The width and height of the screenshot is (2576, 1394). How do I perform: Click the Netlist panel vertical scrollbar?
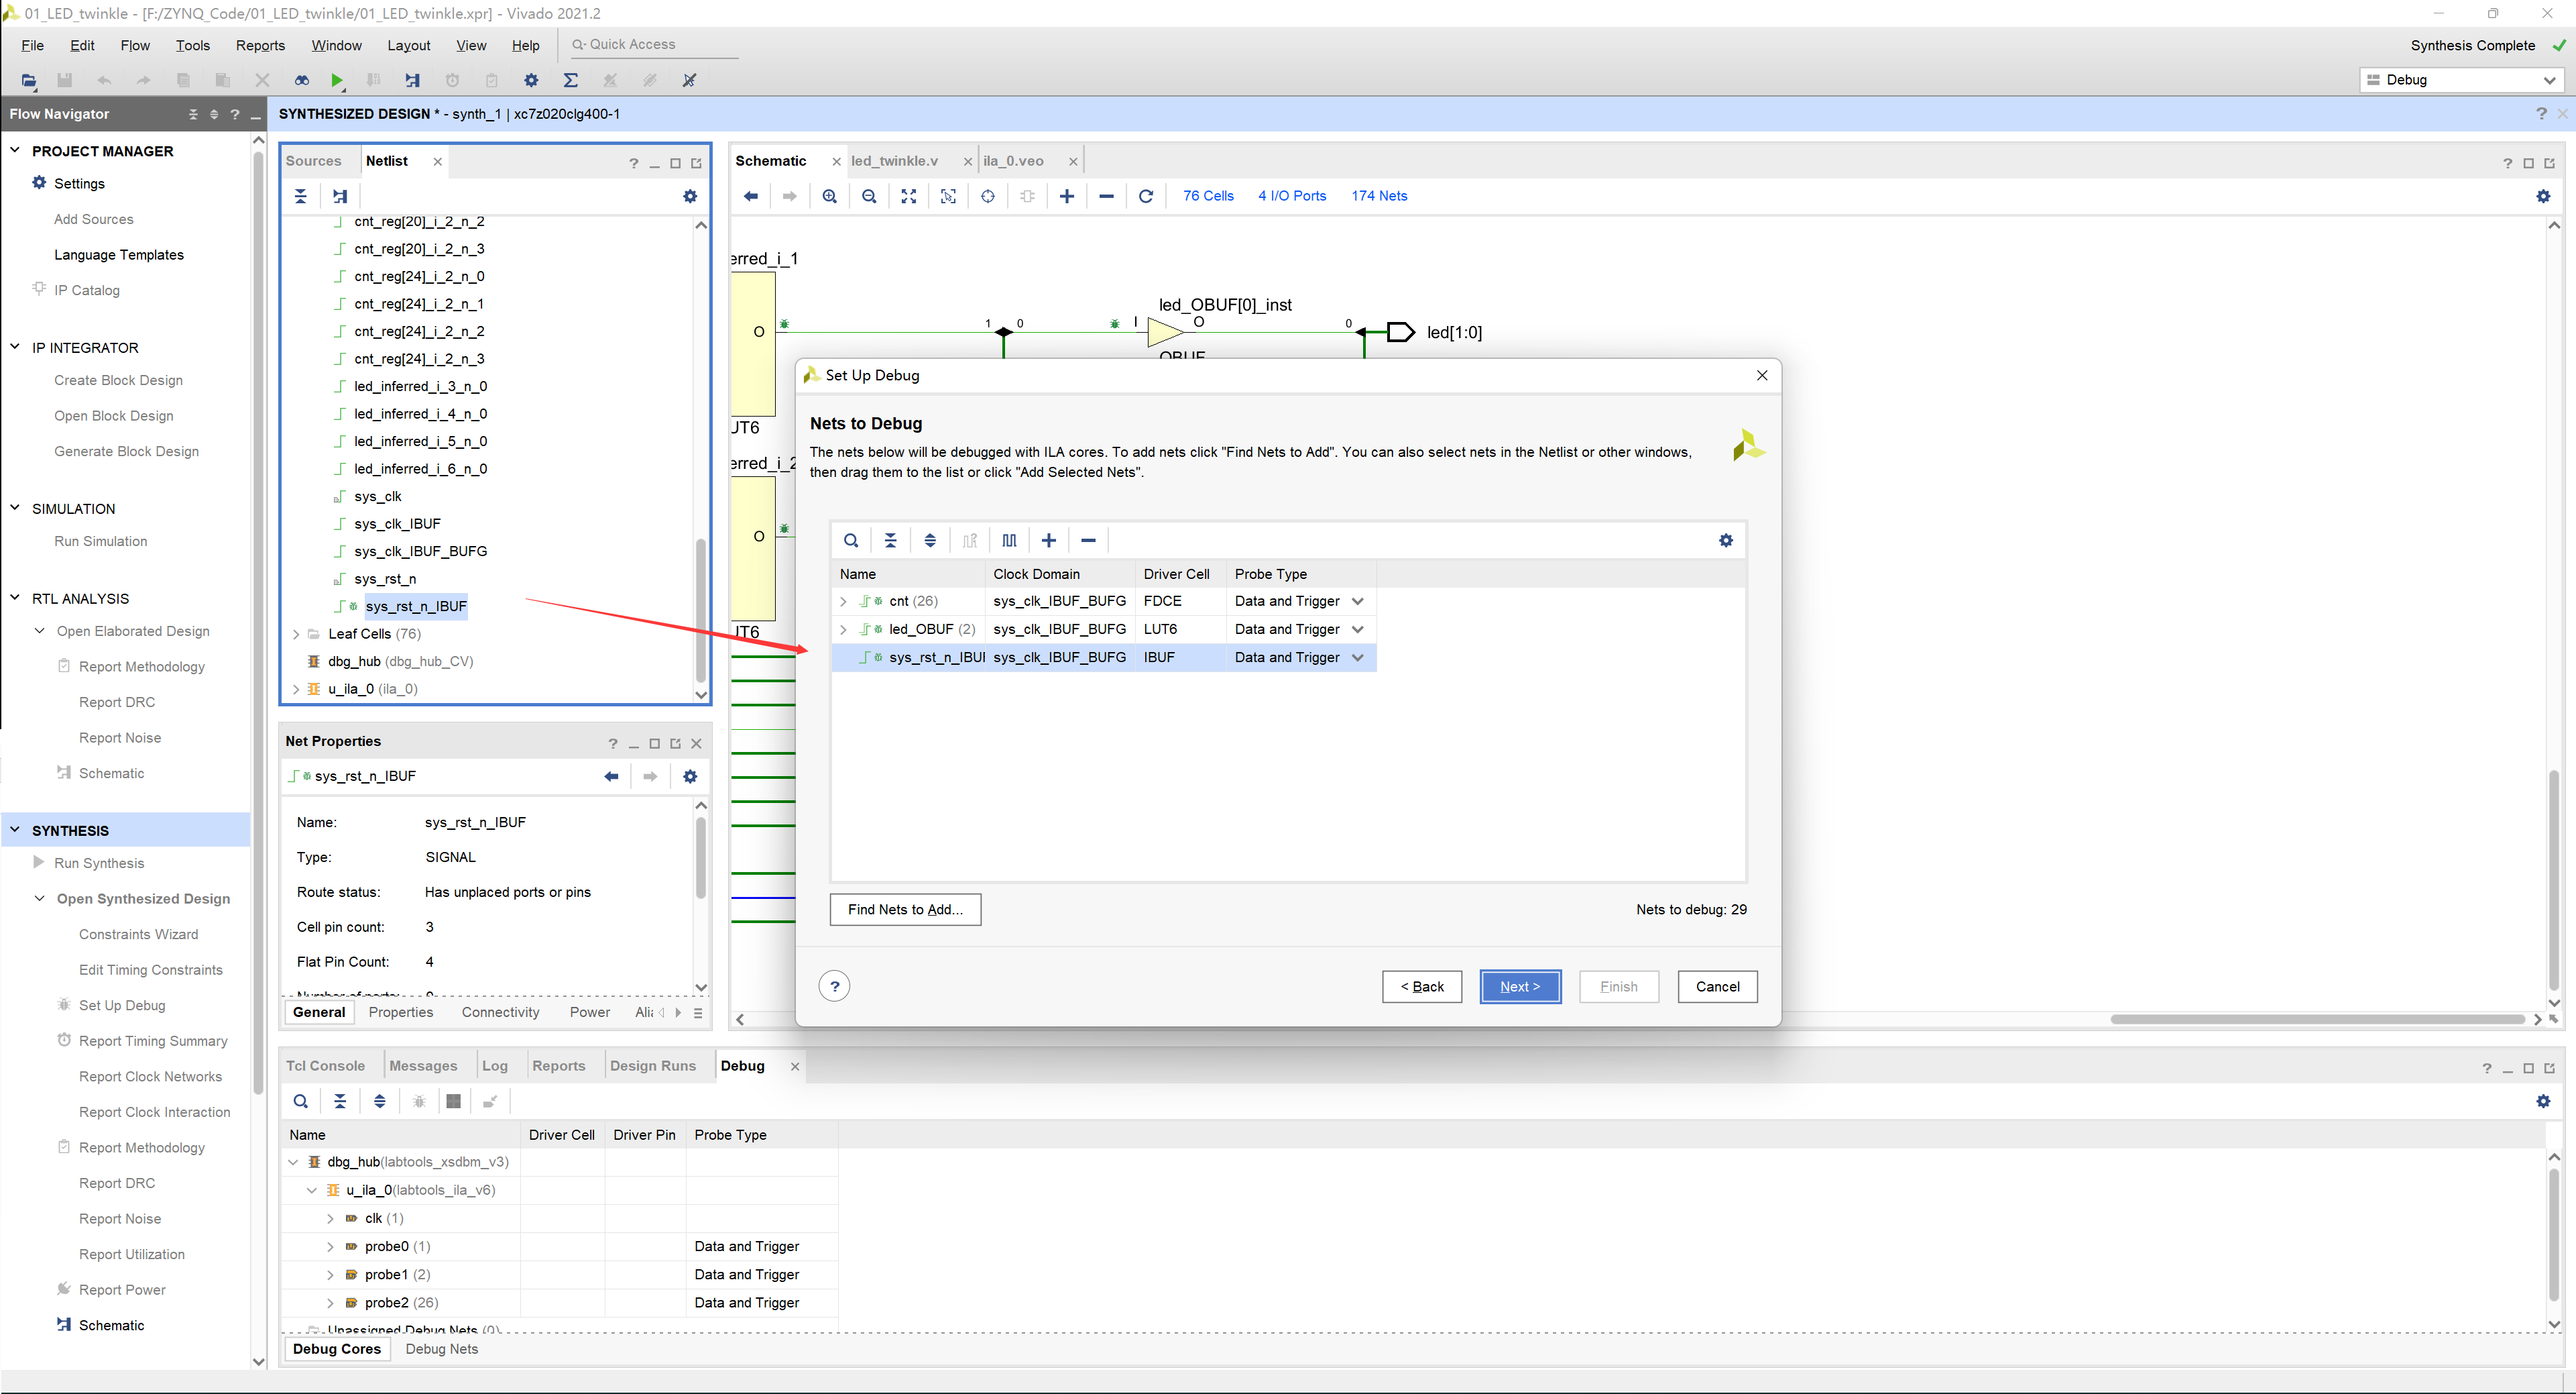[x=701, y=610]
